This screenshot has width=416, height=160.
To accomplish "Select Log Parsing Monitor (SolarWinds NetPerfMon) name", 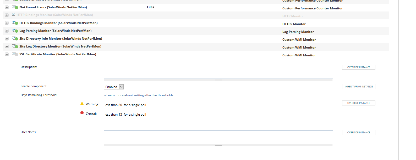I will point(56,31).
